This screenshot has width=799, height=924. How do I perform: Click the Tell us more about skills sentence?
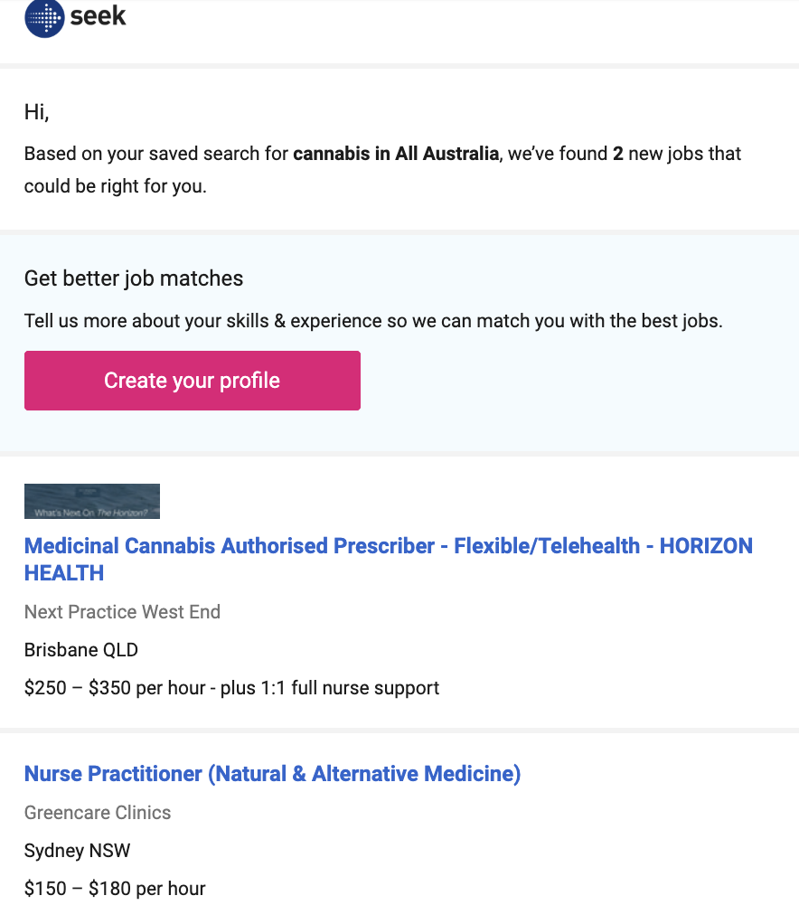pyautogui.click(x=373, y=321)
